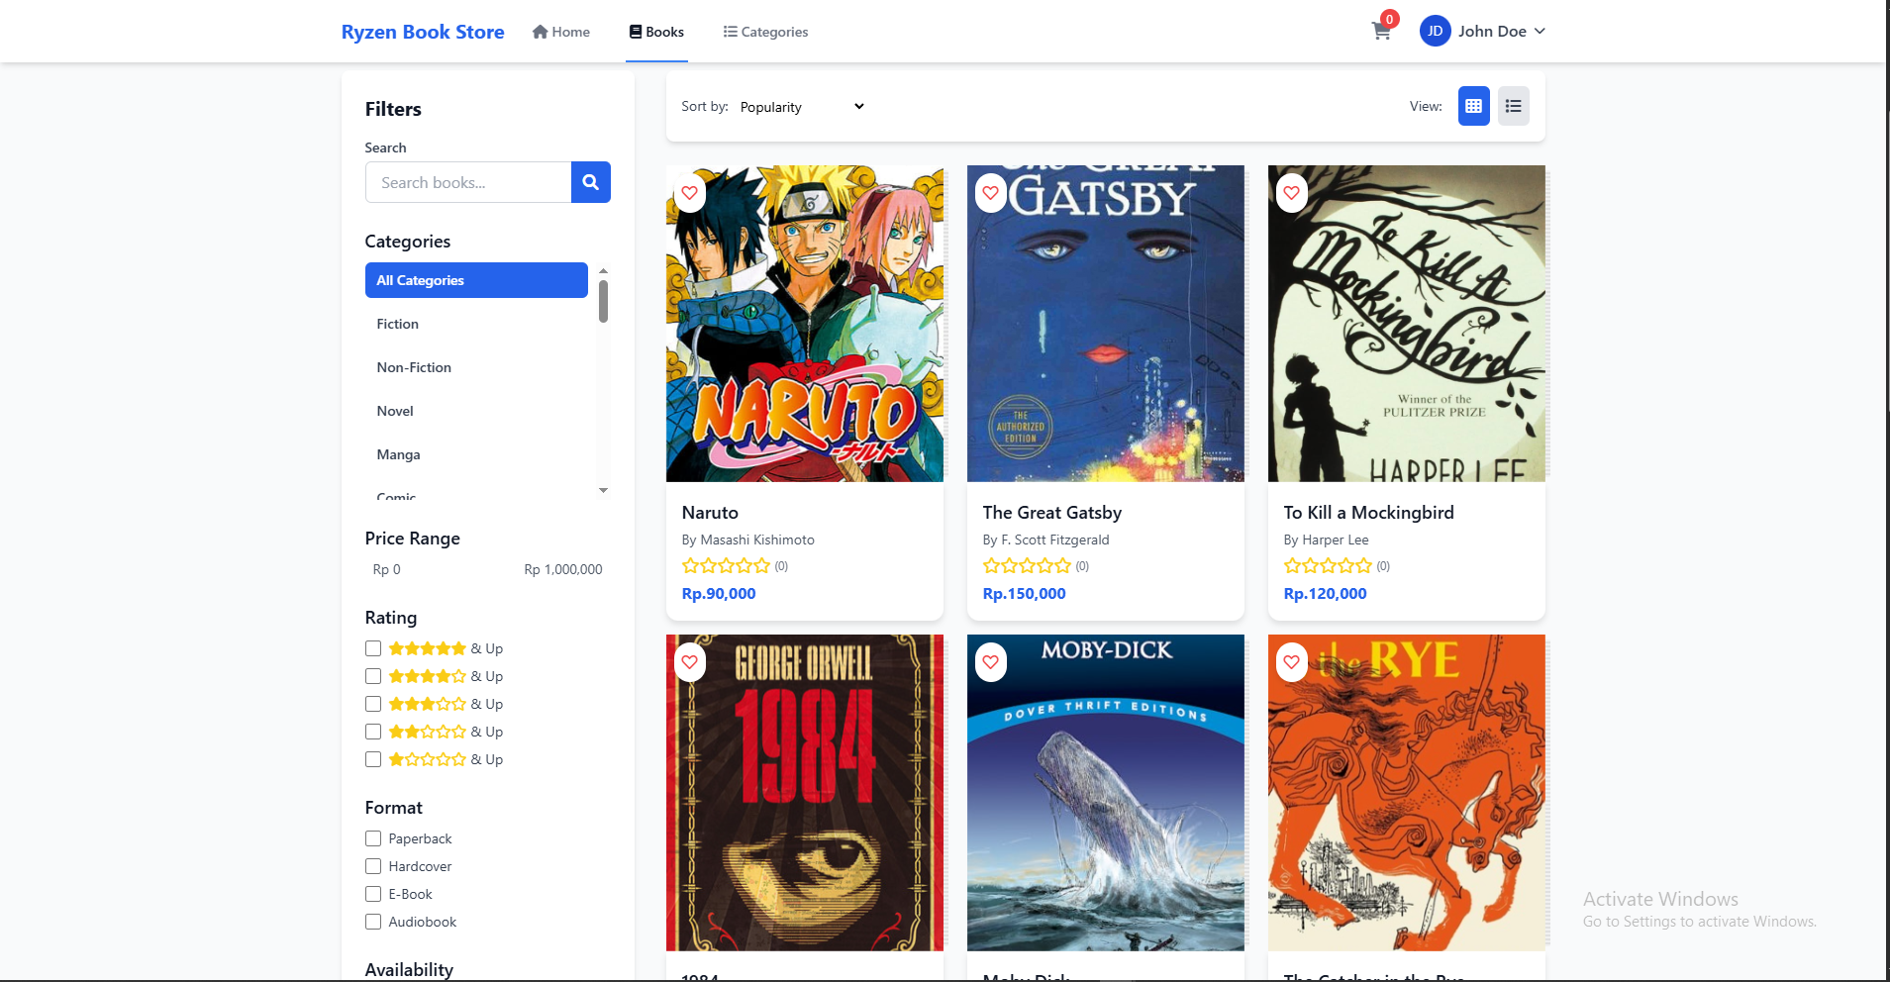This screenshot has width=1890, height=982.
Task: Open the Sort by Popularity dropdown
Action: pyautogui.click(x=802, y=107)
